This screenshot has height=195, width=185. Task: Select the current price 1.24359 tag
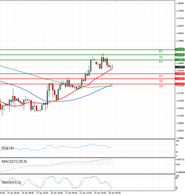180,67
